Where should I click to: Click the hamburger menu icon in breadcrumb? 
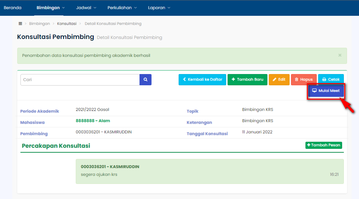click(x=20, y=23)
